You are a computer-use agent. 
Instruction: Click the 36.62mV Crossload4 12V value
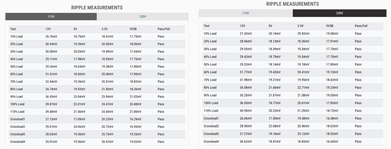(246, 141)
